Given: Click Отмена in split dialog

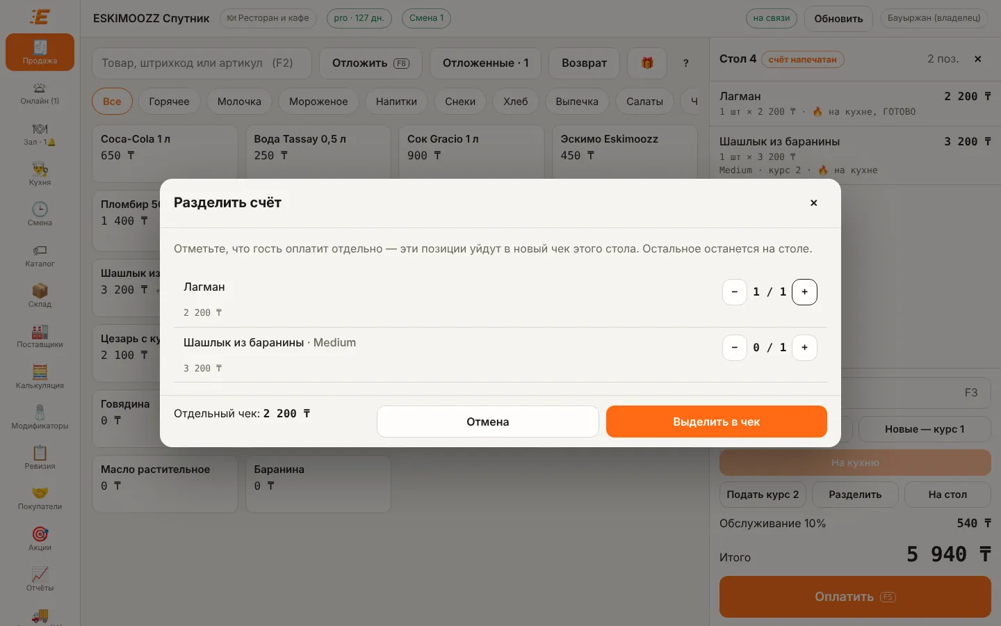Looking at the screenshot, I should pyautogui.click(x=488, y=422).
